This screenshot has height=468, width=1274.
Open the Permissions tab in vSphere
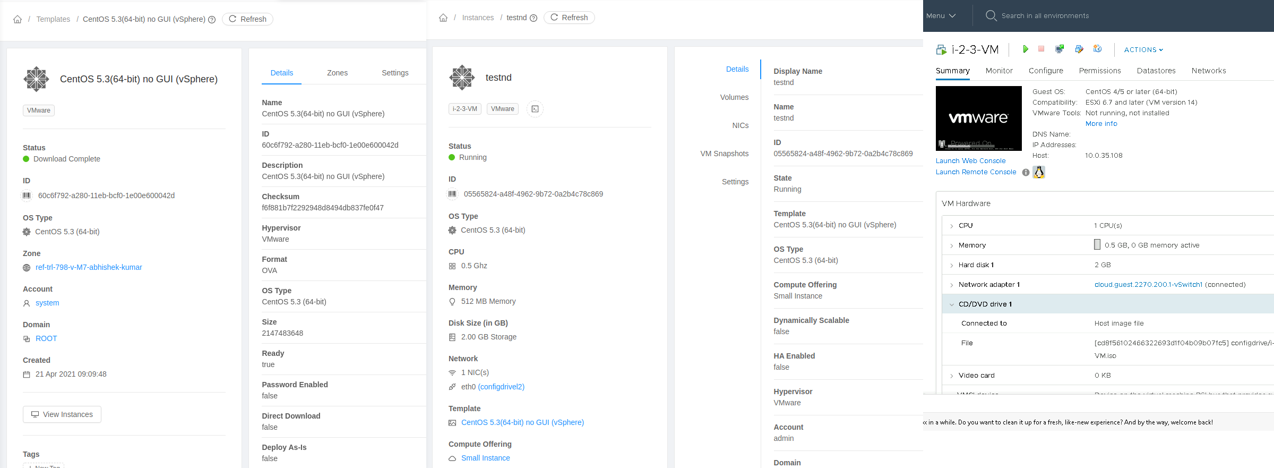pos(1100,71)
